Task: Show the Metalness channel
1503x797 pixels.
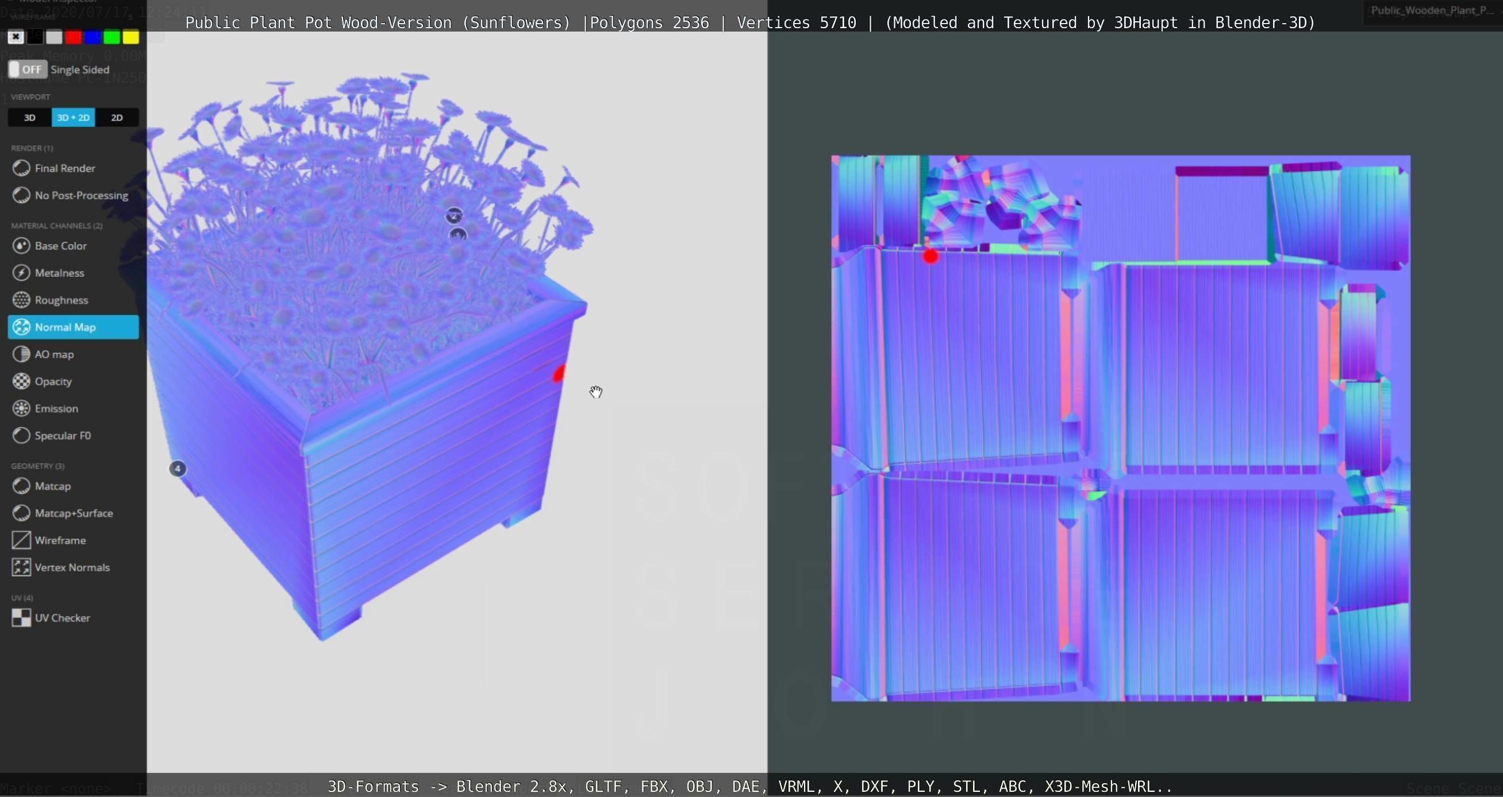Action: click(59, 273)
